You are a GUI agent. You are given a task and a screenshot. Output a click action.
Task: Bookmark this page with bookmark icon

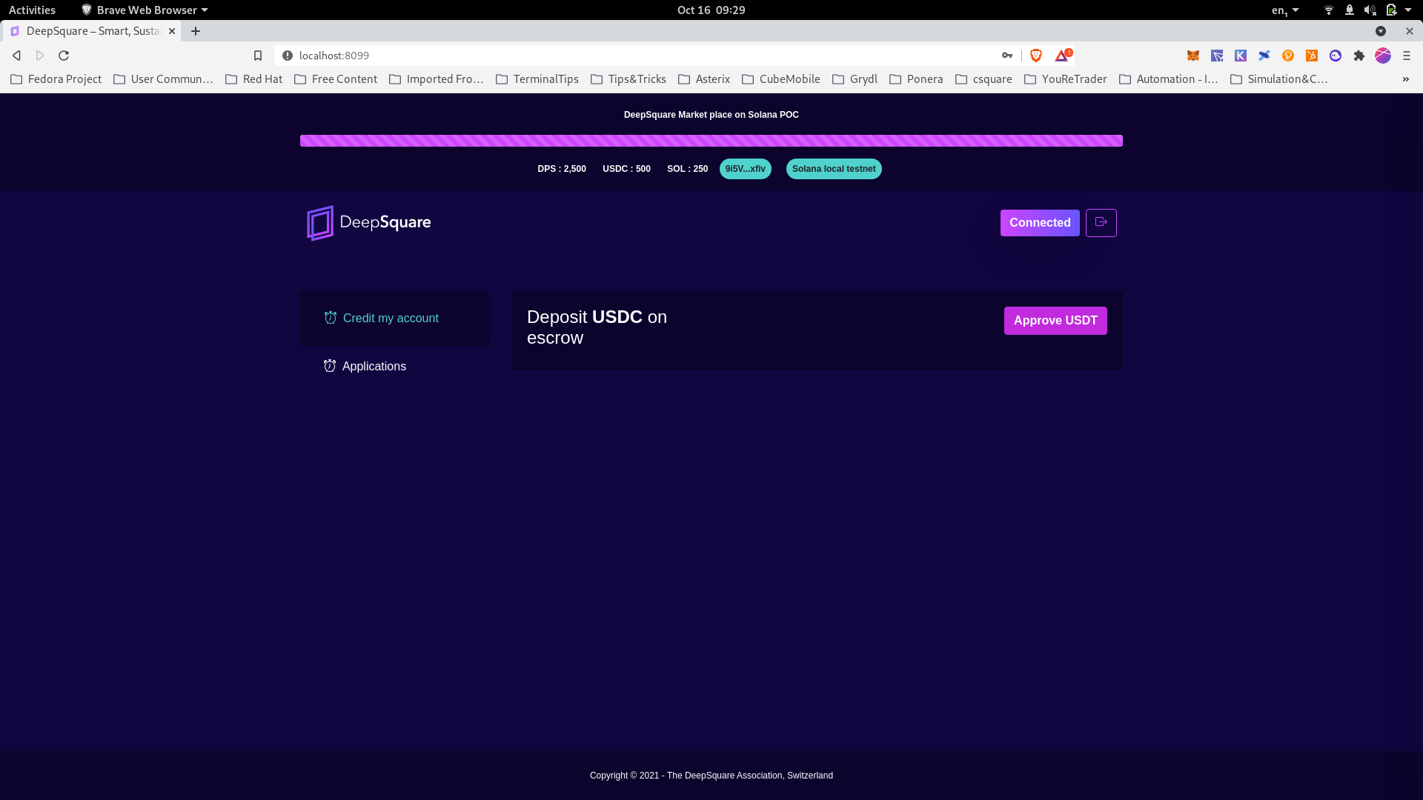(258, 56)
